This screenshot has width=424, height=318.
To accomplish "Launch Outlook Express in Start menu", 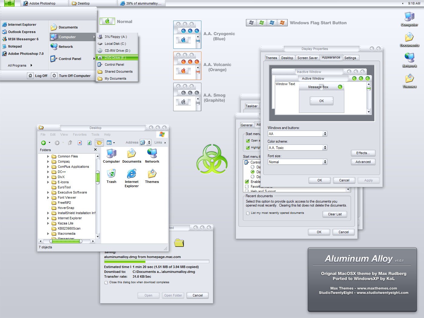I will pos(19,32).
